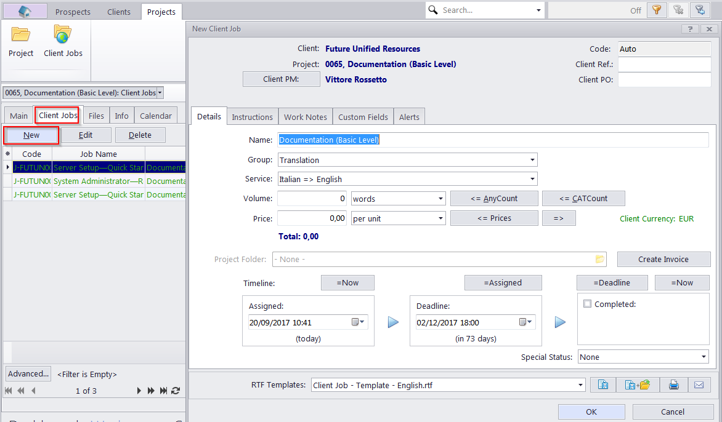Switch to the Clients tab
This screenshot has width=722, height=422.
(119, 12)
